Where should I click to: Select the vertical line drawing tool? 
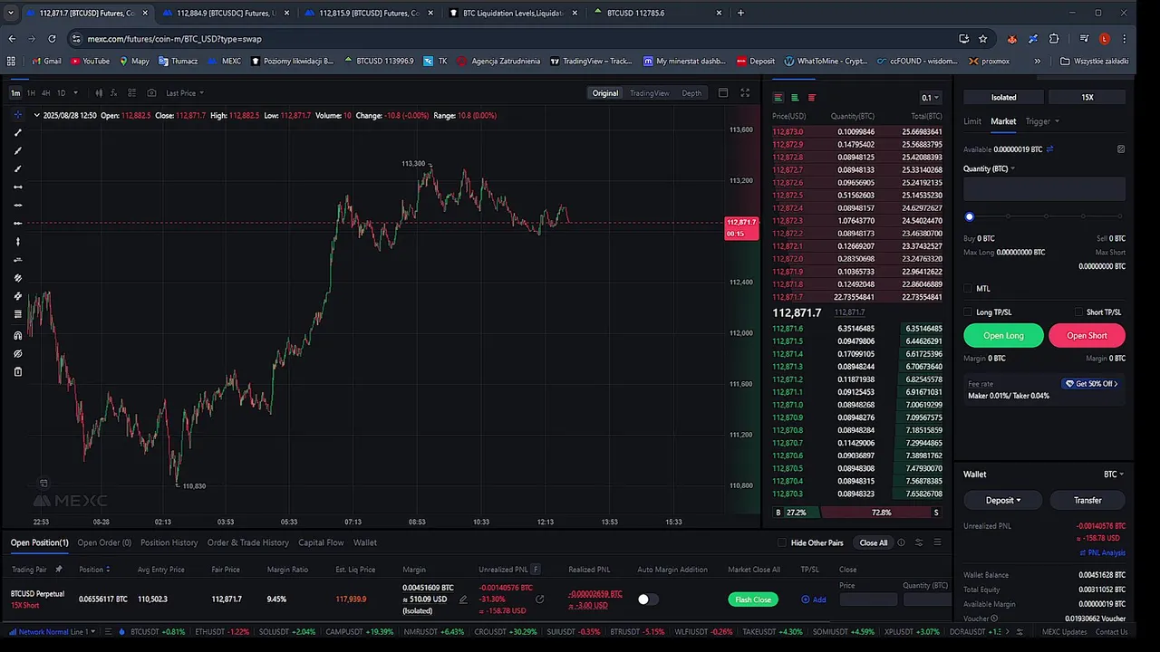coord(17,242)
